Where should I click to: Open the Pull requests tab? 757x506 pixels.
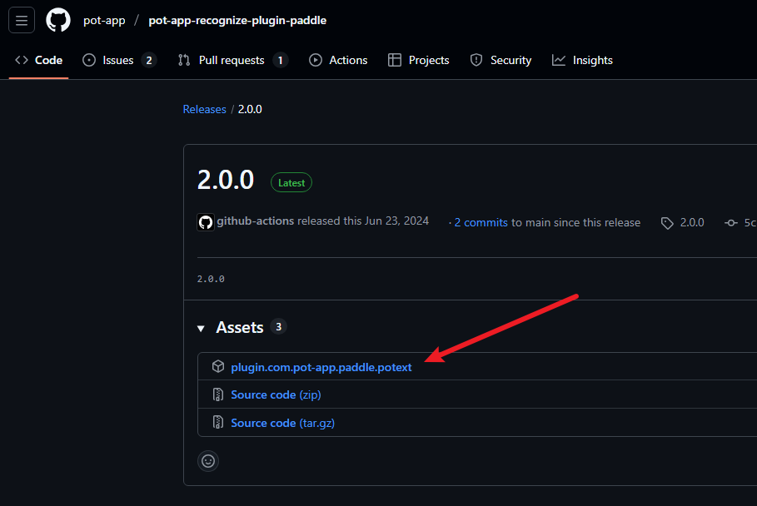(x=232, y=60)
